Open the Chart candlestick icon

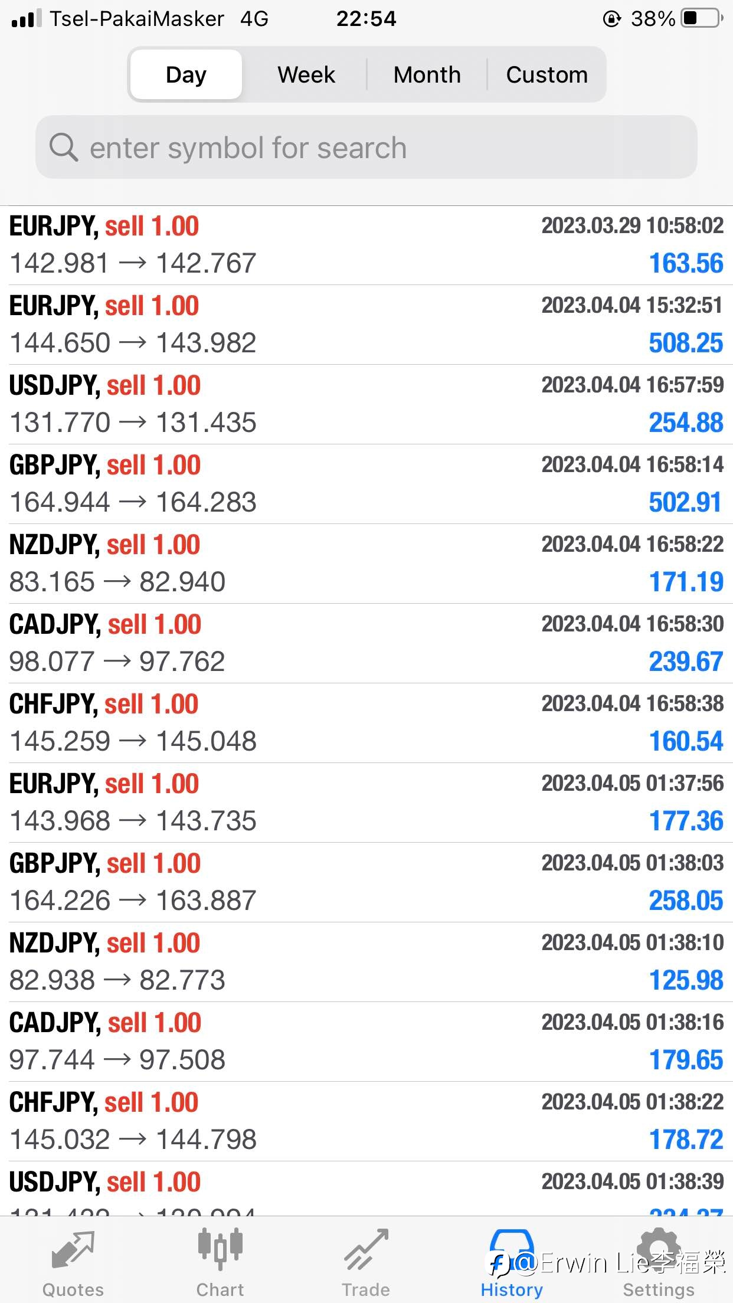click(220, 1249)
